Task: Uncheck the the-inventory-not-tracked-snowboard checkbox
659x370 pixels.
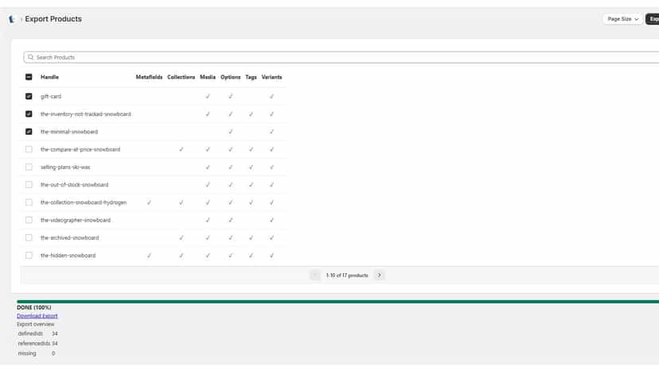Action: [x=29, y=114]
